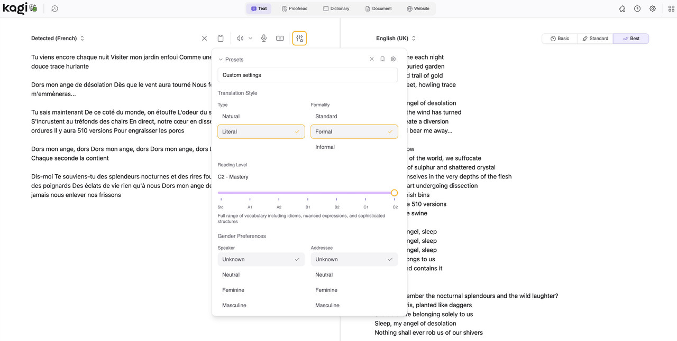677x341 pixels.
Task: Click the French source text area
Action: coord(121,126)
